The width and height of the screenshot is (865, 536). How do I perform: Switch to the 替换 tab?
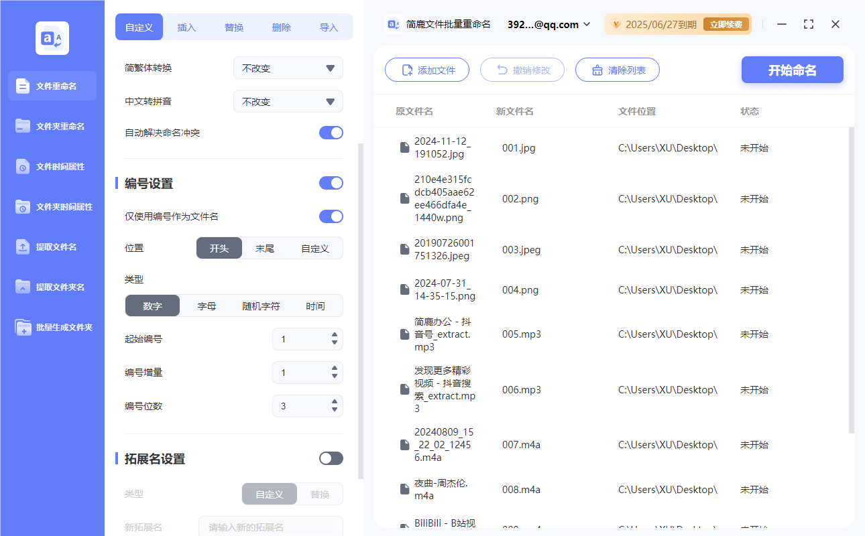click(234, 27)
